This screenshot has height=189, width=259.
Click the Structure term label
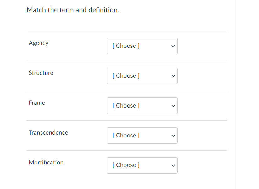(x=41, y=73)
